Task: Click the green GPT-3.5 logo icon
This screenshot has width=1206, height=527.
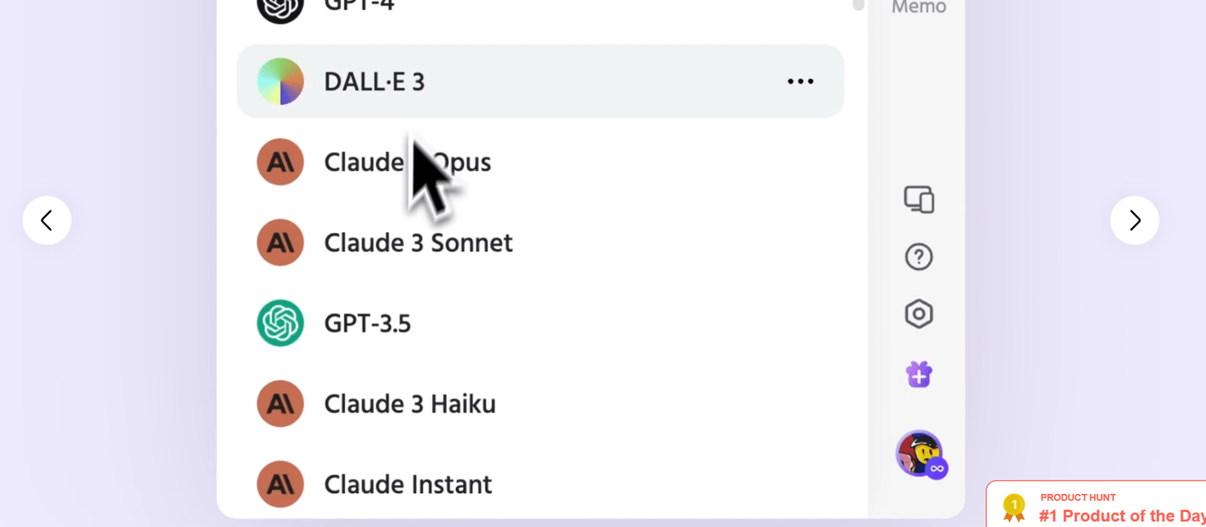Action: 280,323
